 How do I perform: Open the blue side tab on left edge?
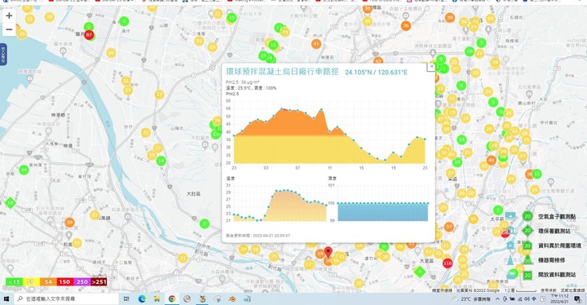click(3, 55)
